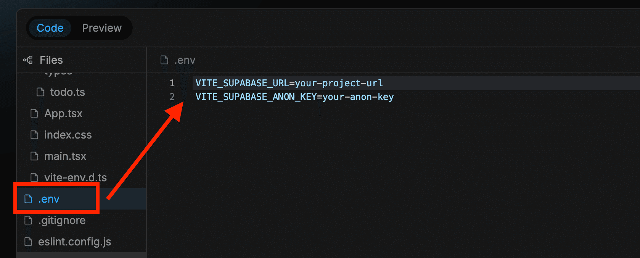Place cursor on VITE_SUPABASE_ANON_KEY variable name
The width and height of the screenshot is (640, 258).
pos(256,97)
